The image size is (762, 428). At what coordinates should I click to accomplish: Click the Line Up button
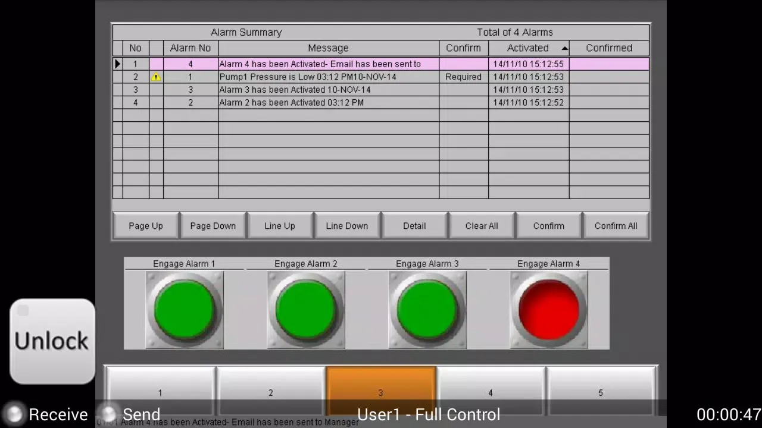pyautogui.click(x=280, y=226)
